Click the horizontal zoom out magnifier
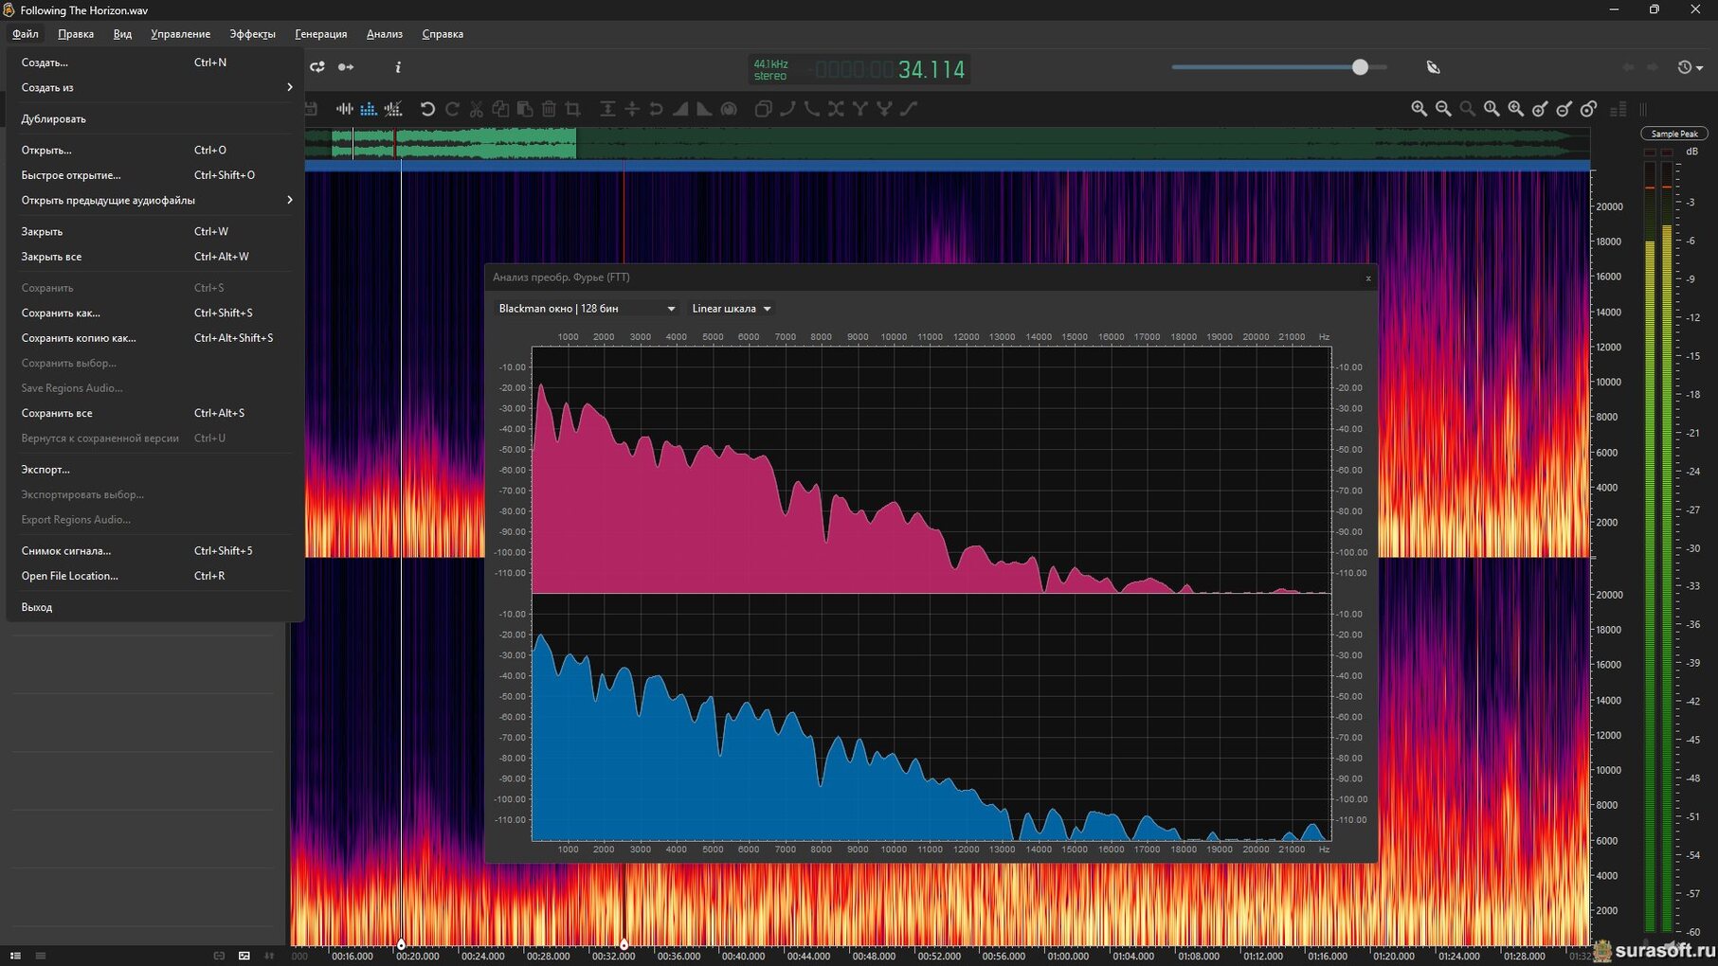 [1443, 109]
